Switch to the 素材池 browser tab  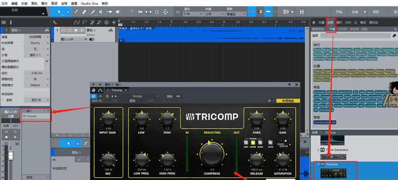(x=373, y=22)
